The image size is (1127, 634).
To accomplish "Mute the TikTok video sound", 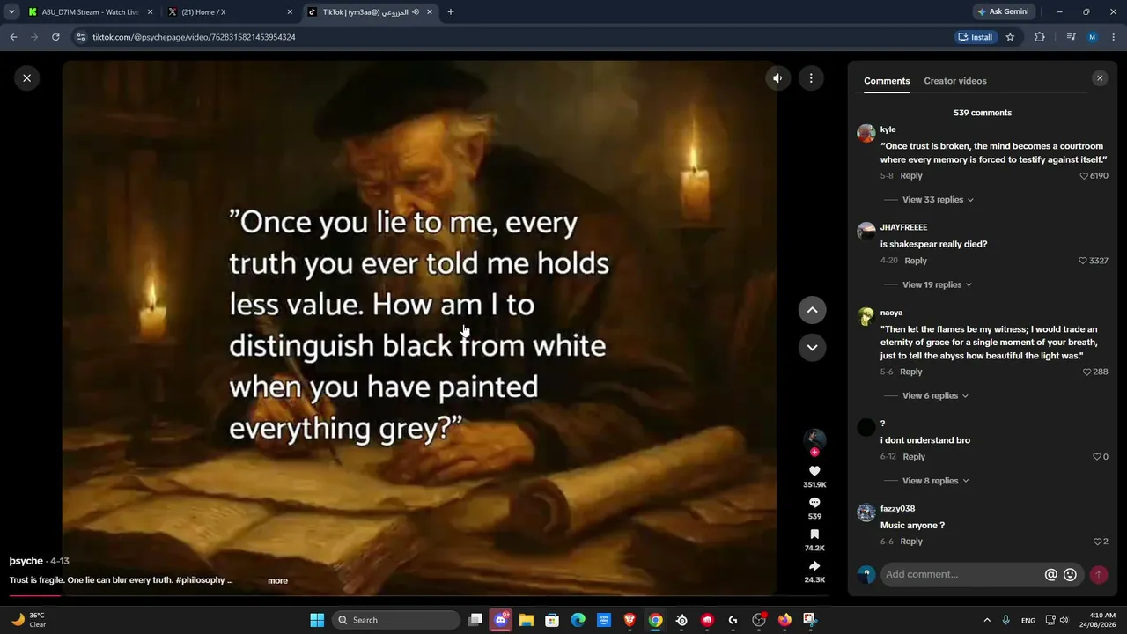I will pyautogui.click(x=777, y=78).
